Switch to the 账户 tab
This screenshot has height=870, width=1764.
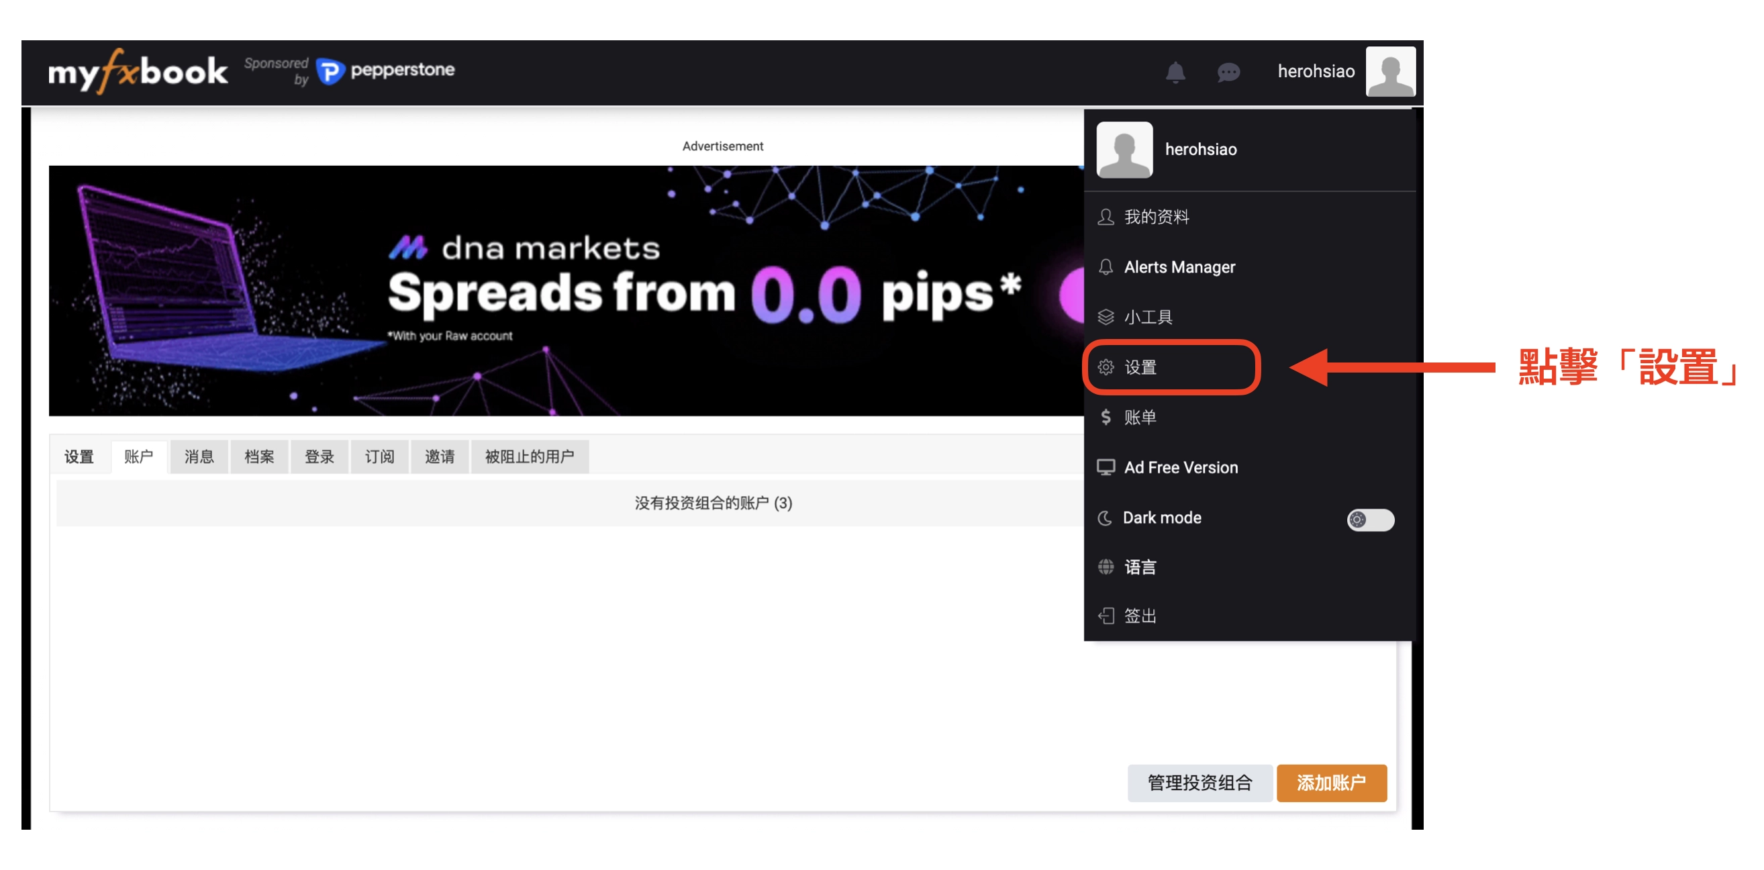[139, 456]
